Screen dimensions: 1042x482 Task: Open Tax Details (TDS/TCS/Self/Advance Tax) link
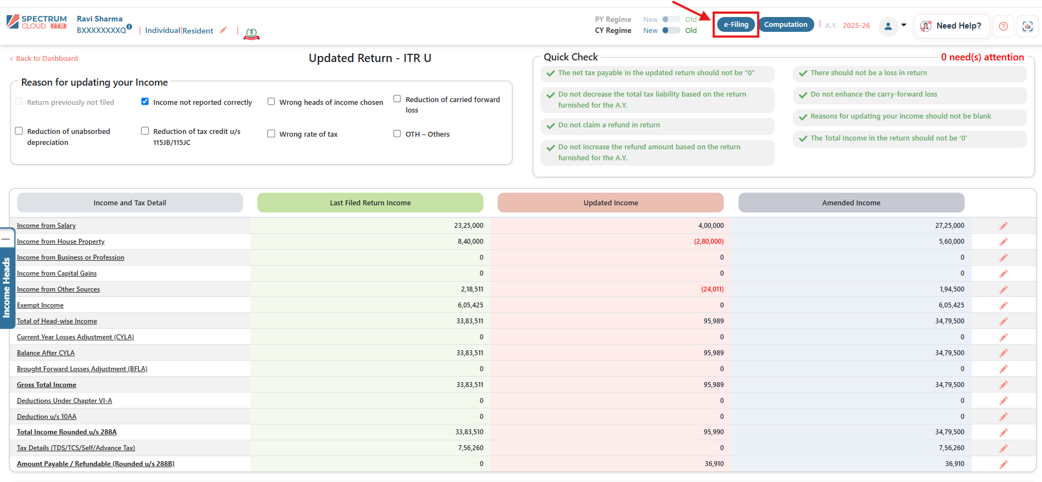76,448
